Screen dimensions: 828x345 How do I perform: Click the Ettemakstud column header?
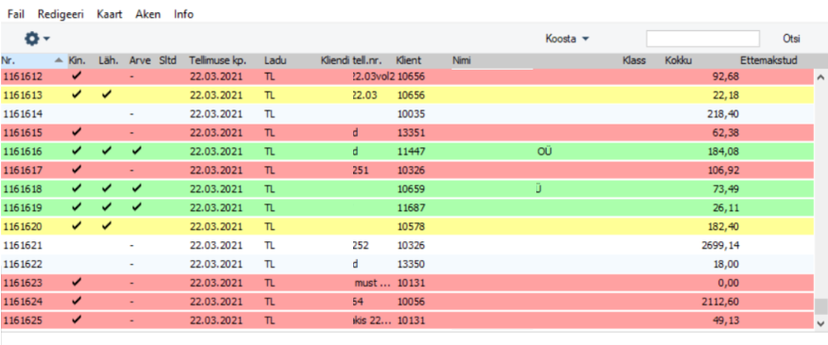pyautogui.click(x=769, y=60)
